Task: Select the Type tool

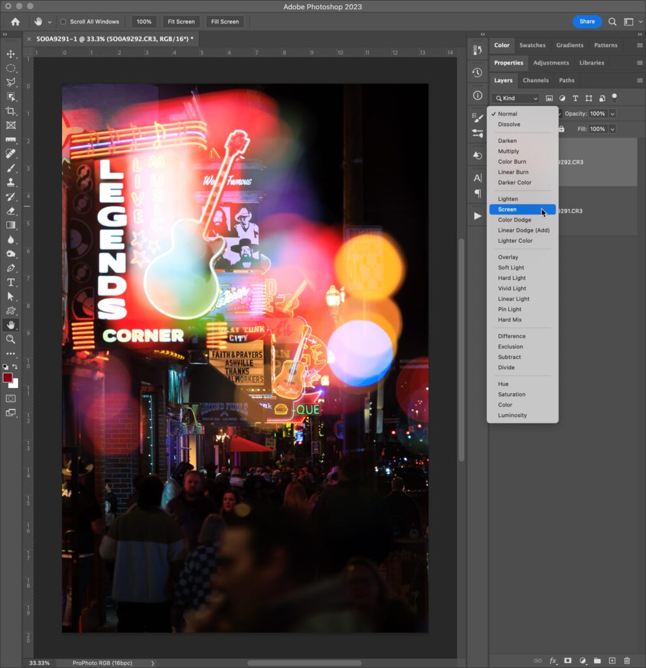Action: (10, 282)
